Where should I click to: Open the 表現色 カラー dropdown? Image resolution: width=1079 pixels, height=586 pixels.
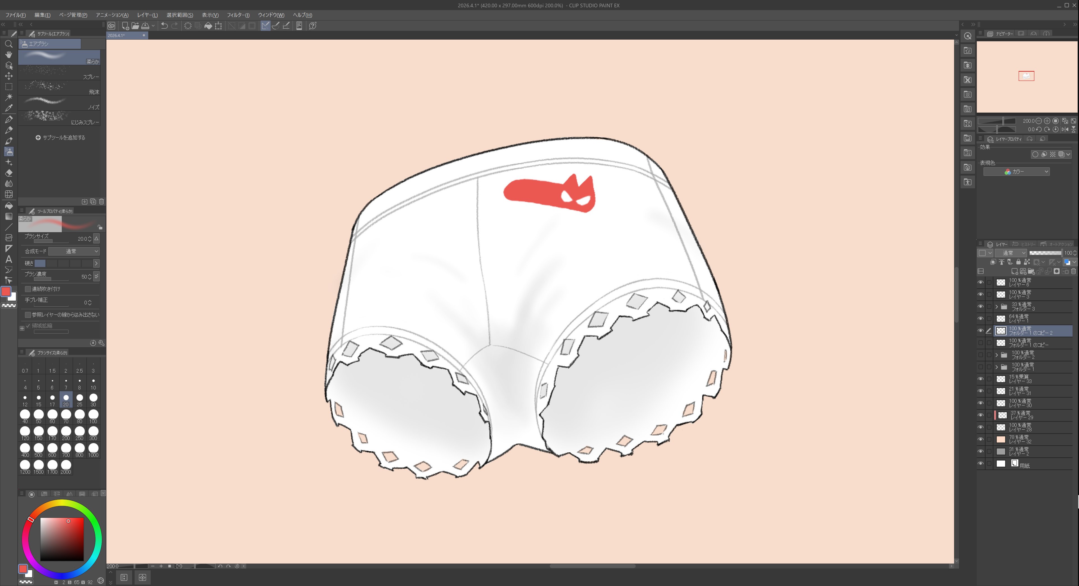pos(1016,172)
